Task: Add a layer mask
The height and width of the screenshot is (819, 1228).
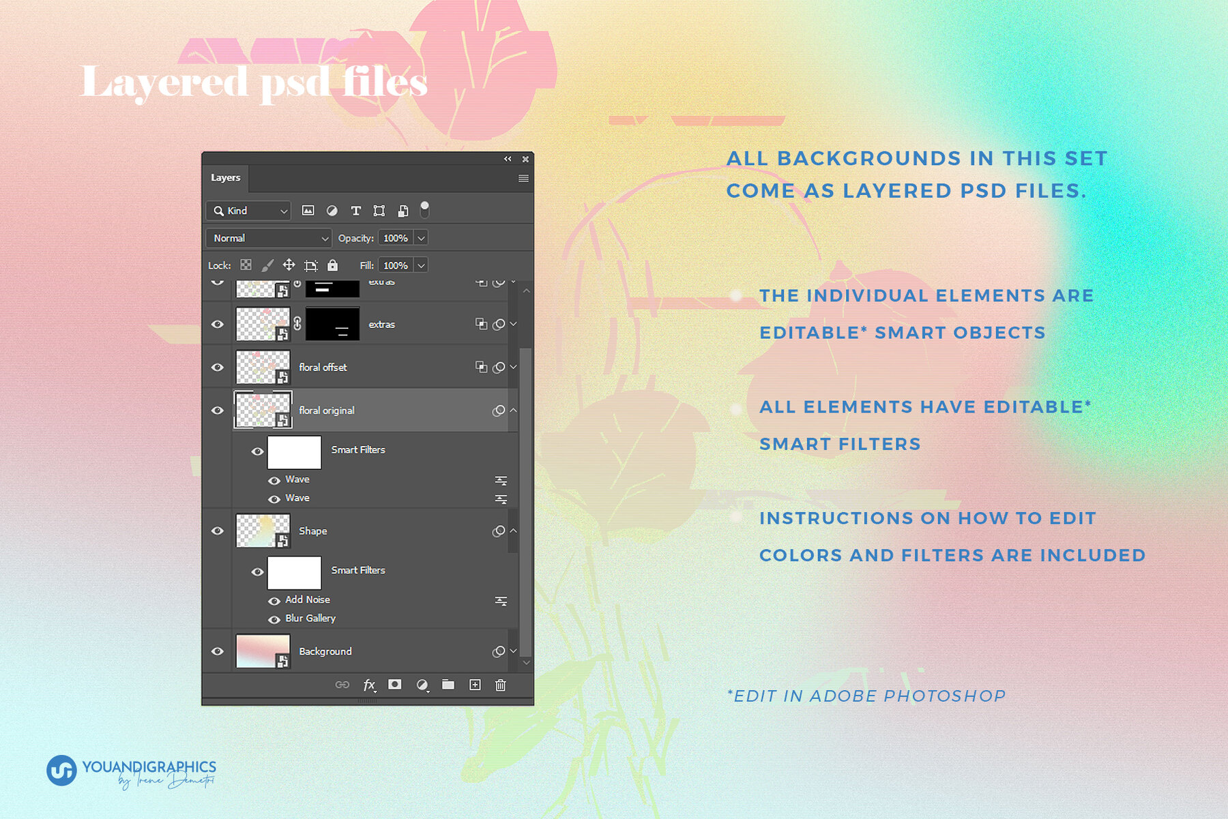Action: coord(395,685)
